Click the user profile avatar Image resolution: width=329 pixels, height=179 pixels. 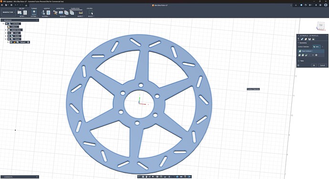point(326,5)
